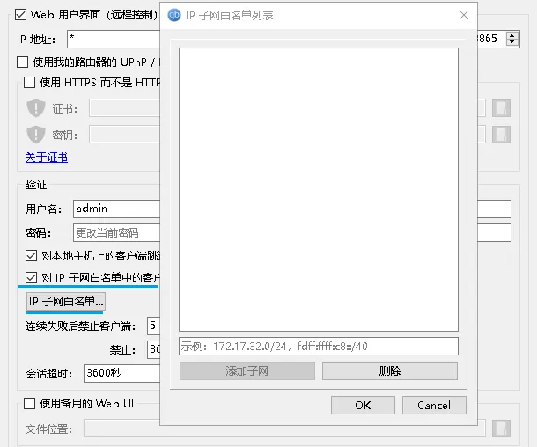The image size is (537, 447).
Task: Enable 使用 HTTPS 而不是 HTTP checkbox
Action: (29, 82)
